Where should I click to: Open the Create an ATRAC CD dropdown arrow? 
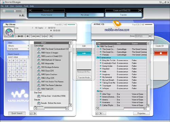tap(140, 10)
